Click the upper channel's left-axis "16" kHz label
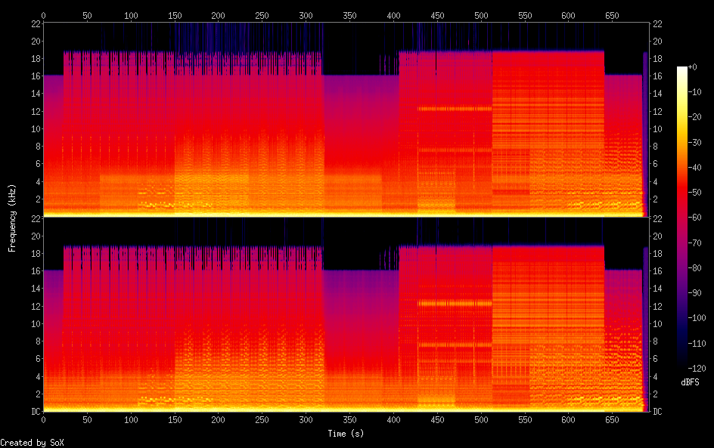 click(36, 76)
